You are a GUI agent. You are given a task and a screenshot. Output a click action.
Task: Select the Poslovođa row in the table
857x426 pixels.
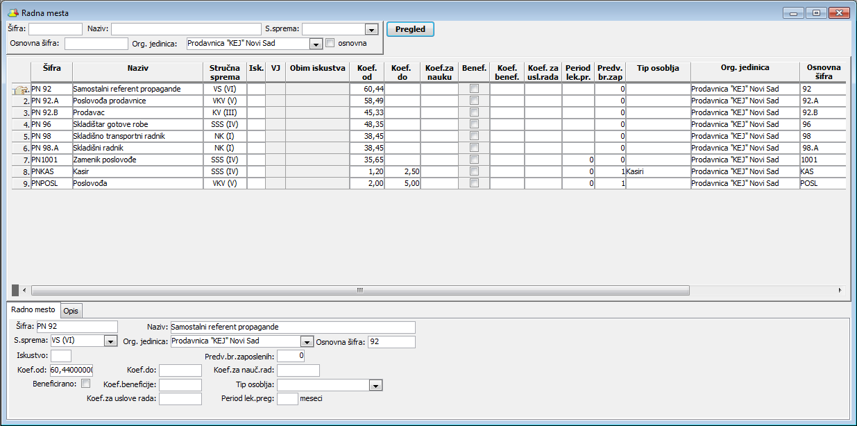point(137,183)
